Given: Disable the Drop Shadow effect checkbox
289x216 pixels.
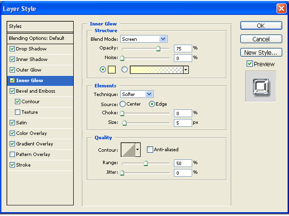Looking at the screenshot, I should (12, 49).
